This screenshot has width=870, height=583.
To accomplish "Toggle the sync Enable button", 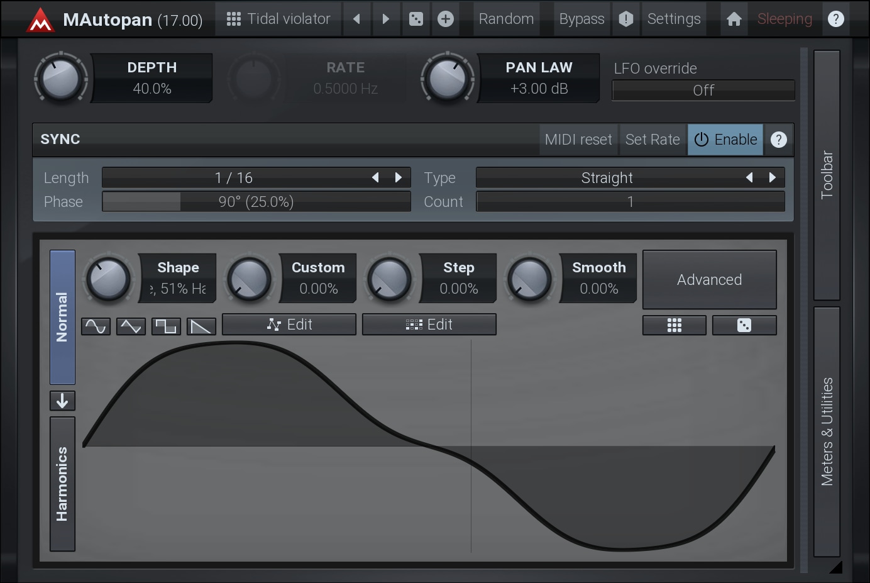I will [x=725, y=140].
